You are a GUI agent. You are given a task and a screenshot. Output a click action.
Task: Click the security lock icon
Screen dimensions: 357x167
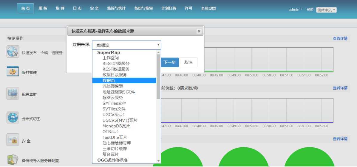point(13,140)
